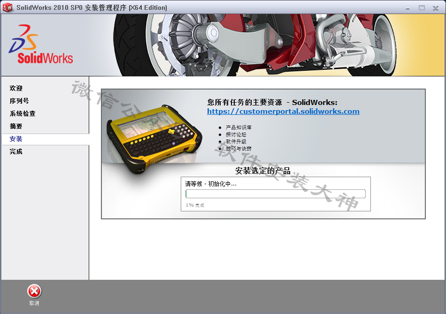Click the 1% 完成 progress label
Viewport: 446px width, 314px height.
(x=195, y=205)
